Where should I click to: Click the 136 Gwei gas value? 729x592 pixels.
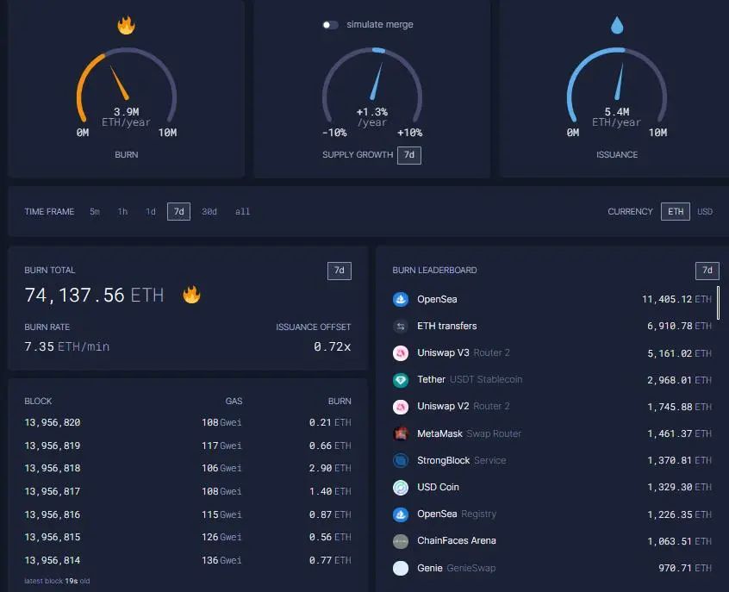pyautogui.click(x=221, y=560)
